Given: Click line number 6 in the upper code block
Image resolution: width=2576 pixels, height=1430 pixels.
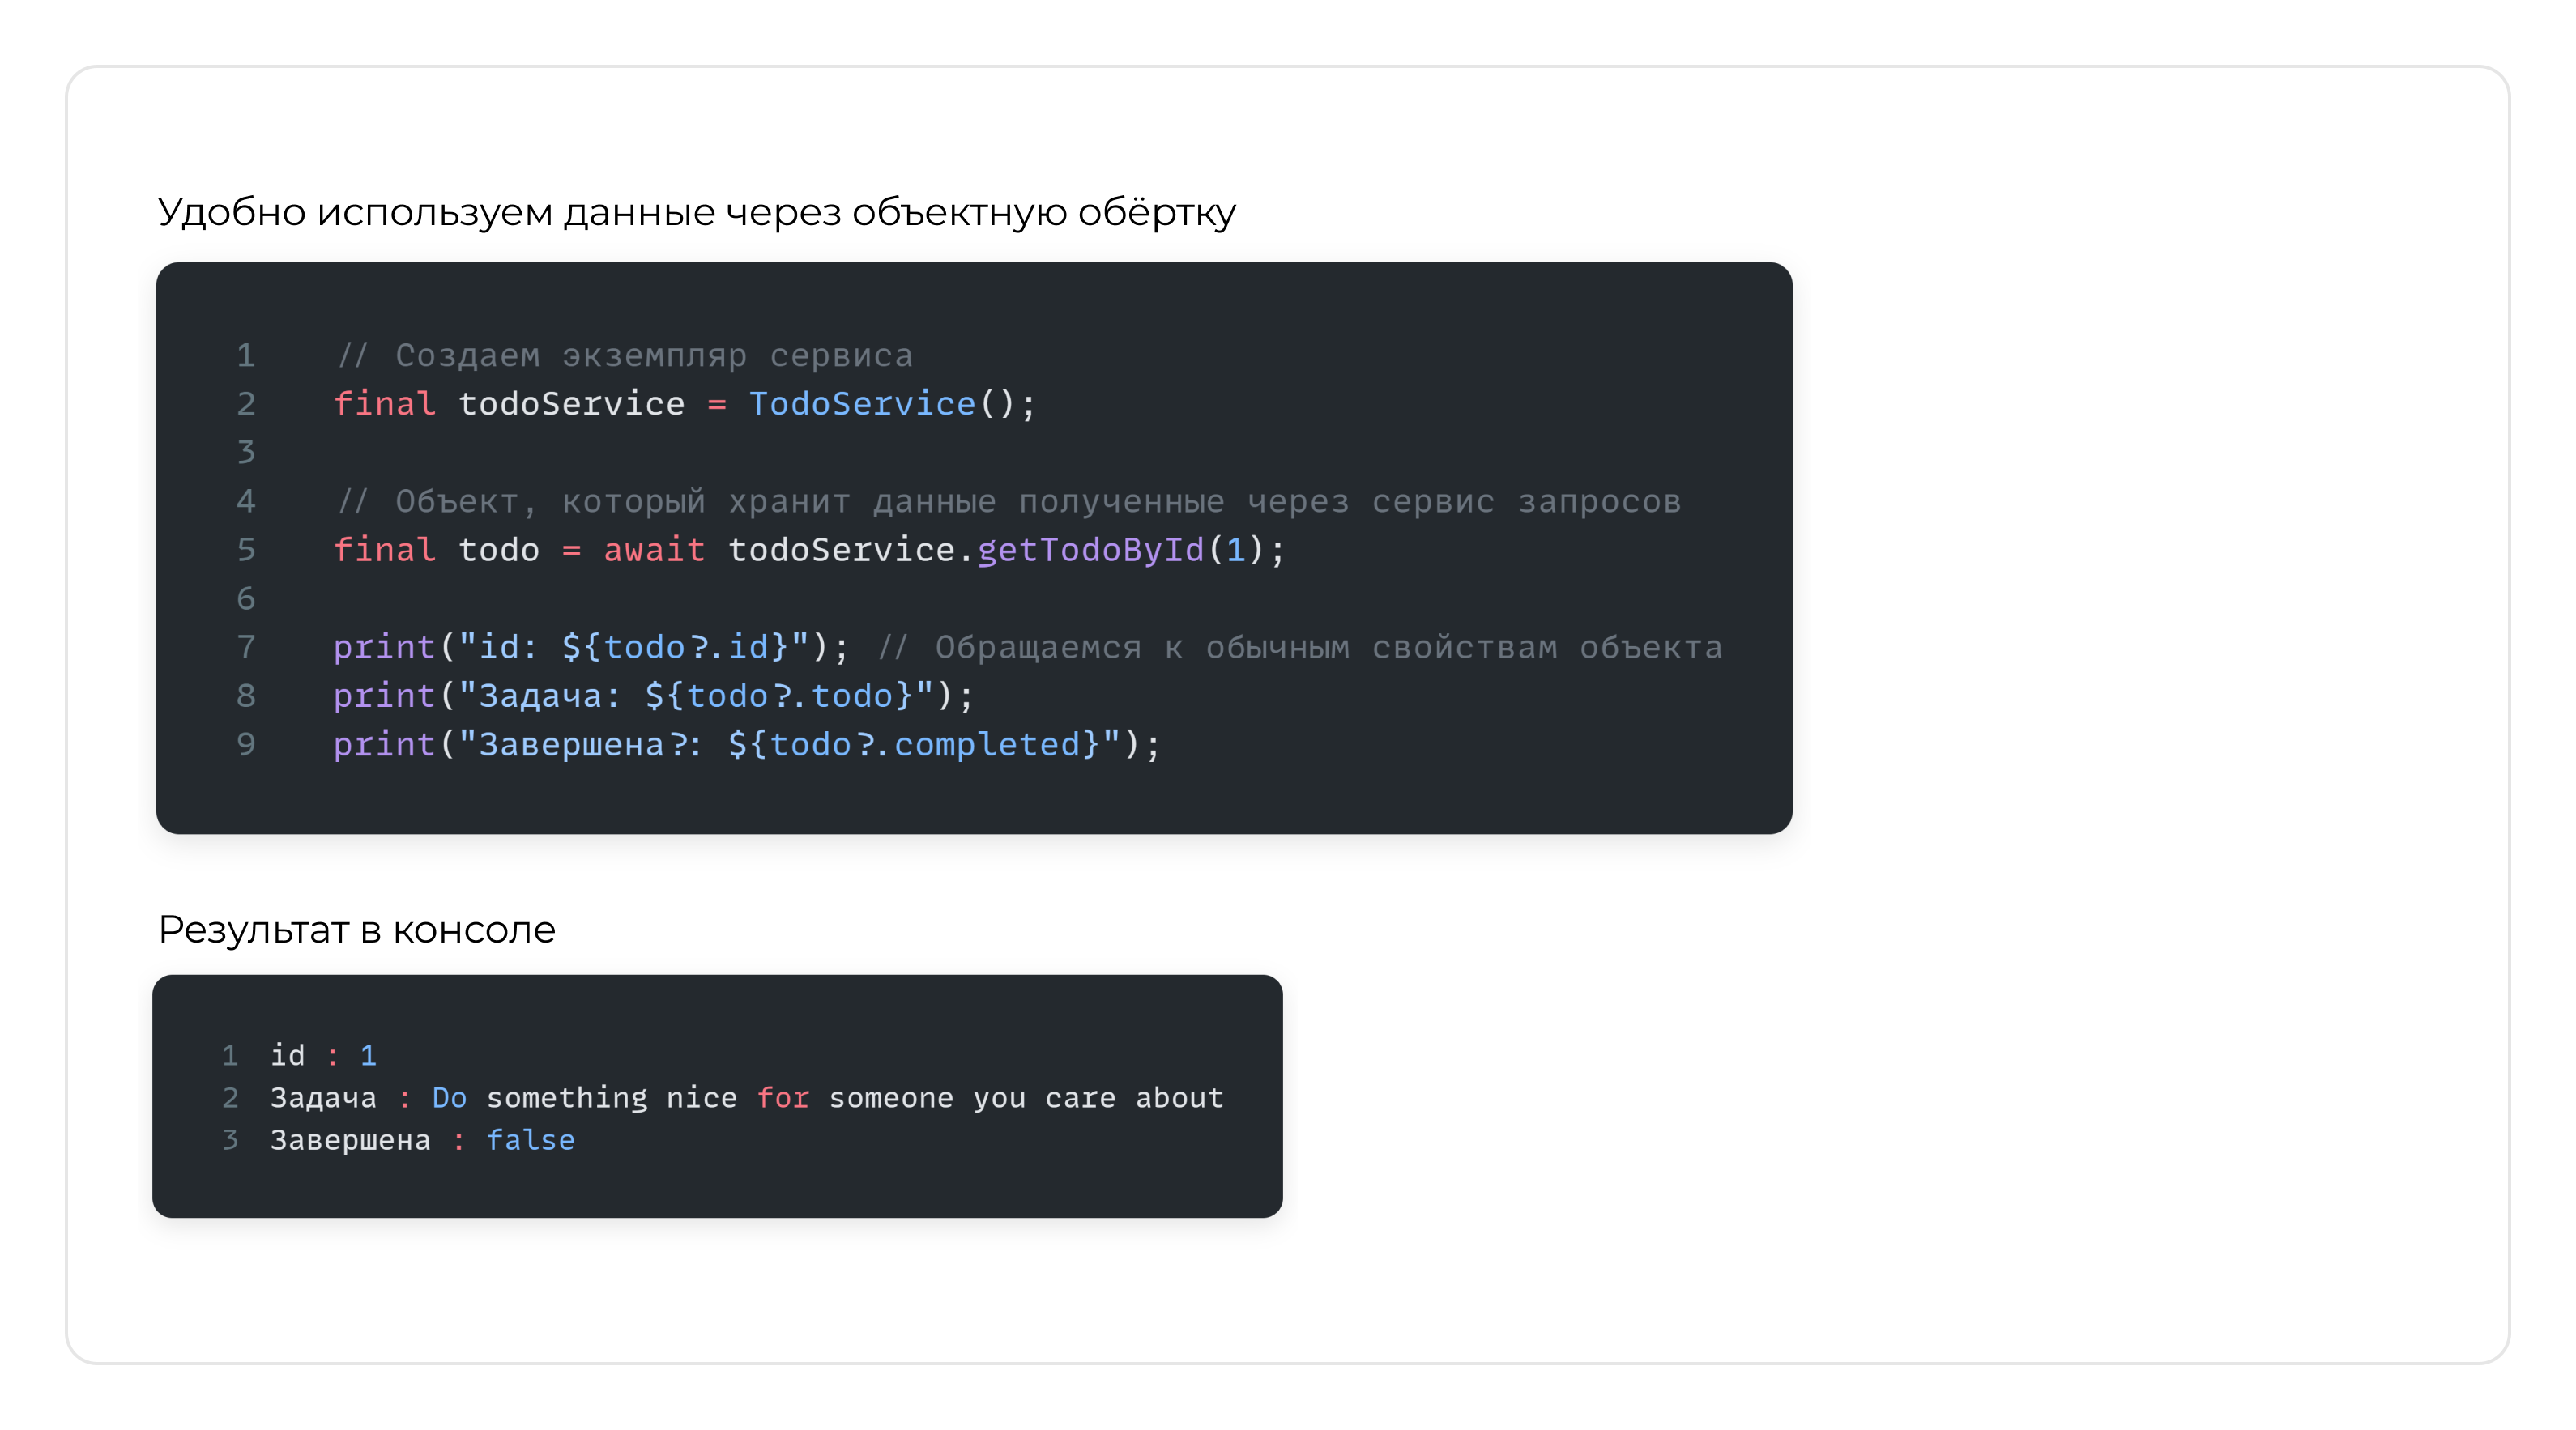Looking at the screenshot, I should tap(246, 598).
